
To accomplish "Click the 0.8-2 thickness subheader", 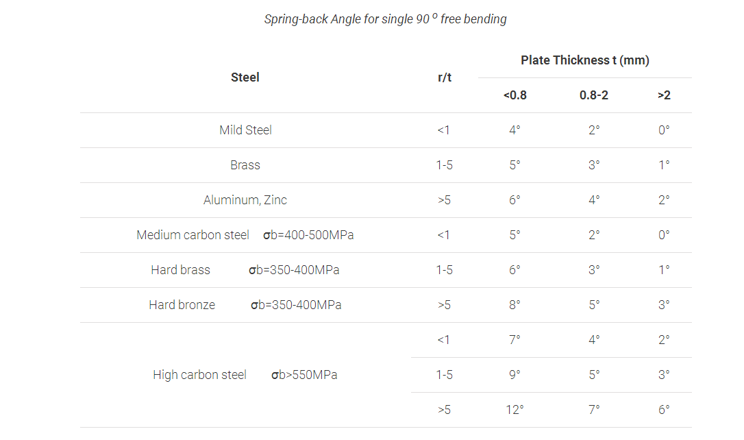I will coord(594,95).
